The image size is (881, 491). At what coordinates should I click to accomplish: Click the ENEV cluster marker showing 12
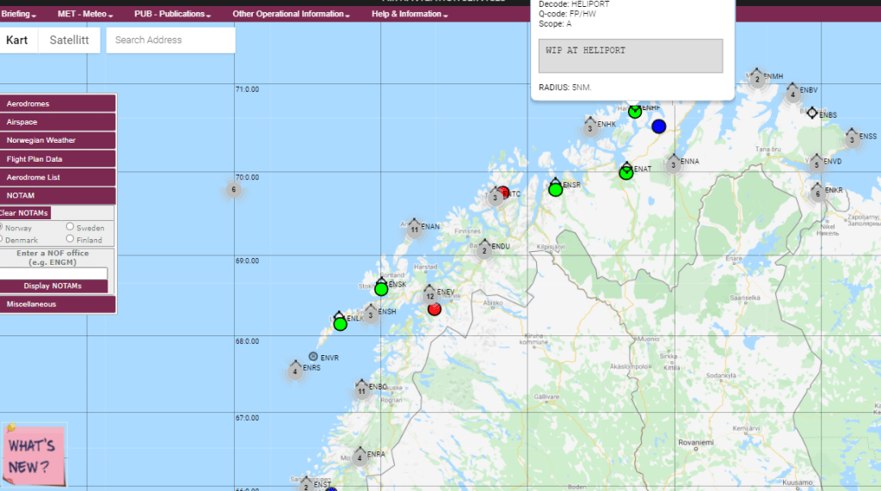[x=429, y=295]
